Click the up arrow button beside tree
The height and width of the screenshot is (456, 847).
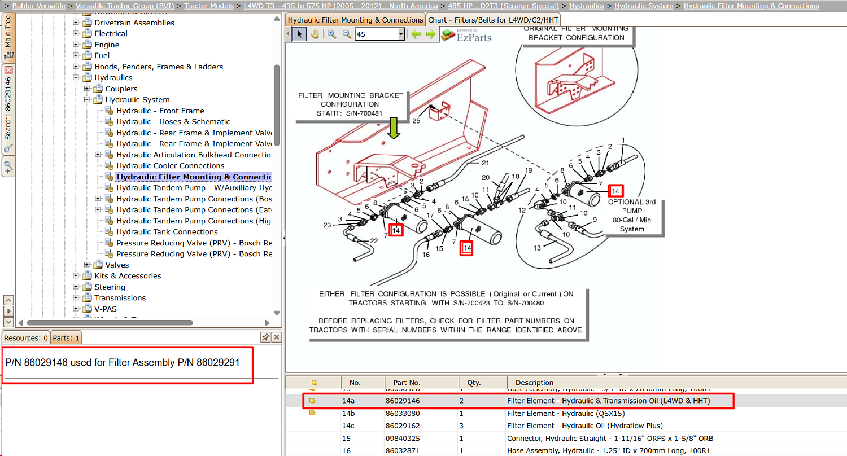8,300
